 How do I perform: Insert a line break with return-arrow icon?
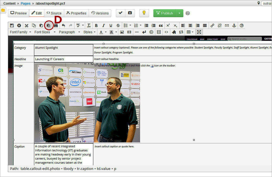[144, 32]
